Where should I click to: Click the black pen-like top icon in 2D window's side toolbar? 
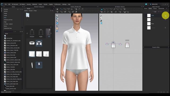pyautogui.click(x=101, y=16)
